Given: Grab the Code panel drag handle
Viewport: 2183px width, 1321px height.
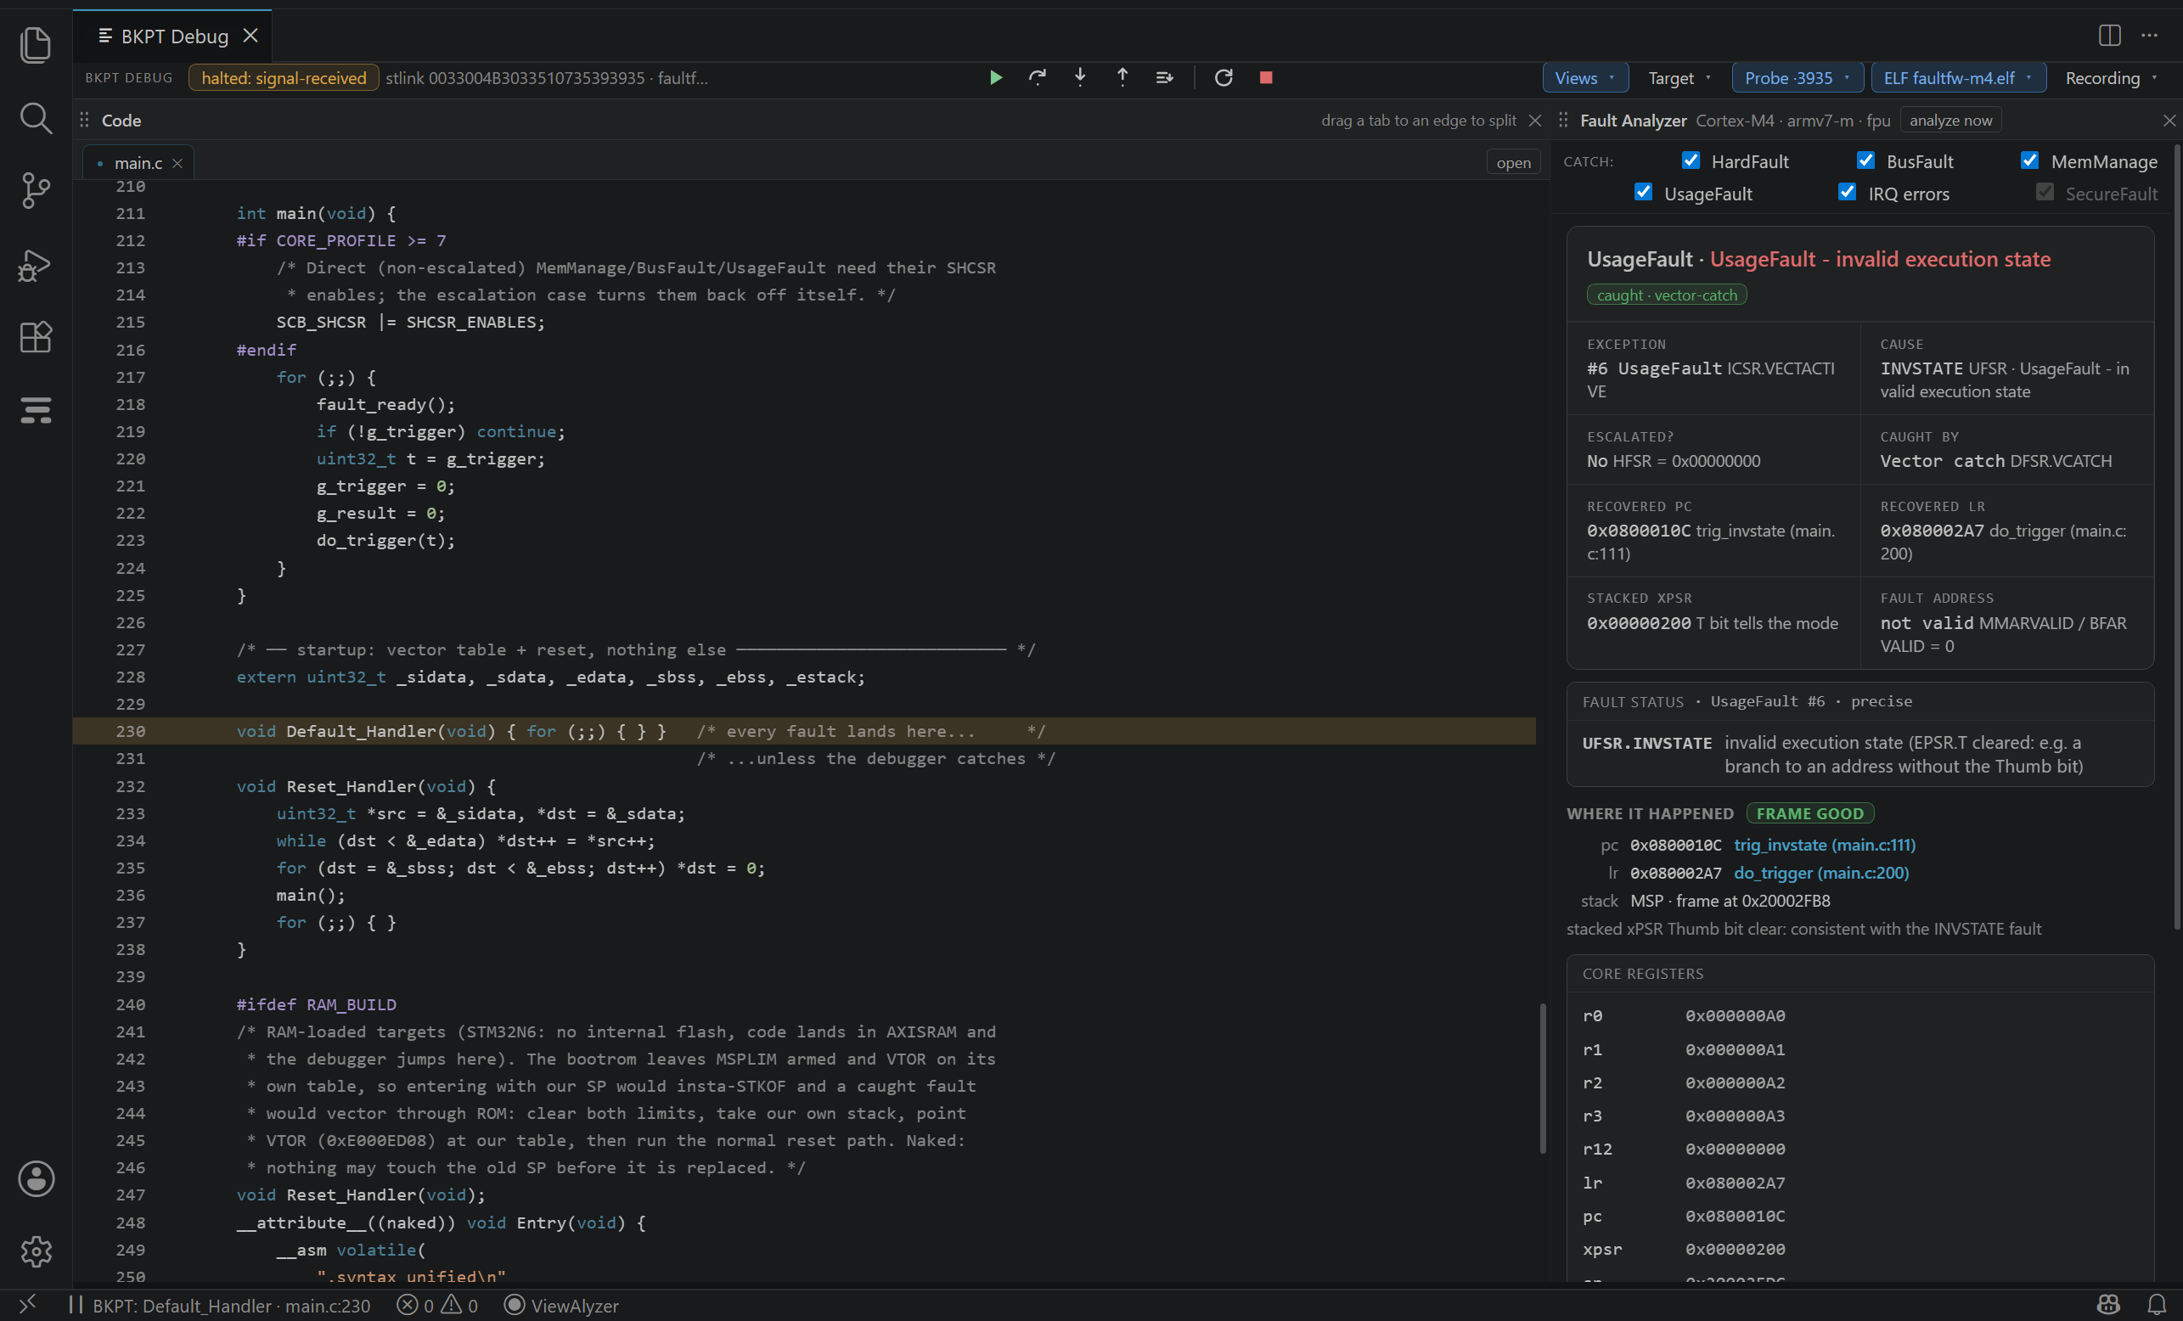Looking at the screenshot, I should [x=84, y=121].
